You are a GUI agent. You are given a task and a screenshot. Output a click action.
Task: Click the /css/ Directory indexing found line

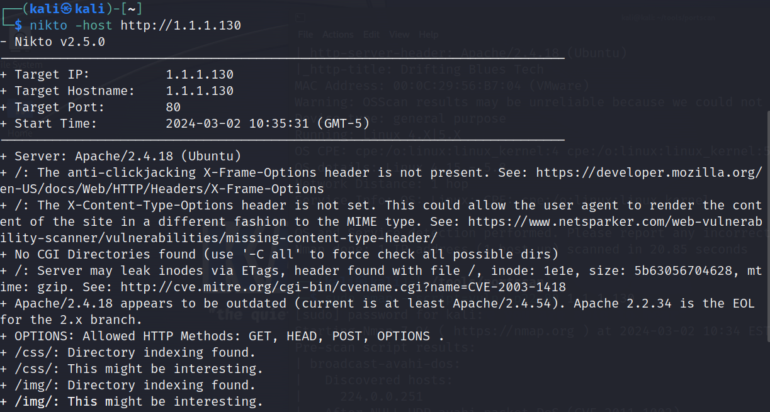coord(128,352)
